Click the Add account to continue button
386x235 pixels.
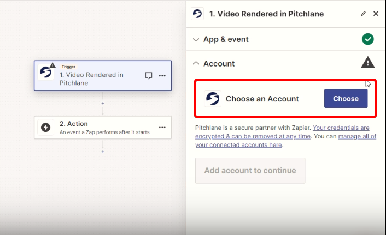click(x=250, y=171)
